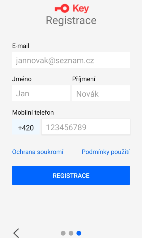The image size is (142, 238).
Task: Focus the Příjmení surname field
Action: point(101,93)
